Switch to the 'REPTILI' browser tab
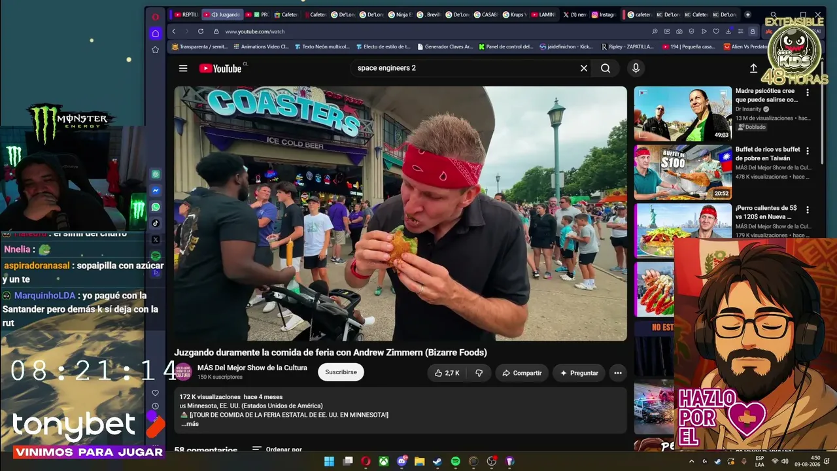 tap(186, 14)
